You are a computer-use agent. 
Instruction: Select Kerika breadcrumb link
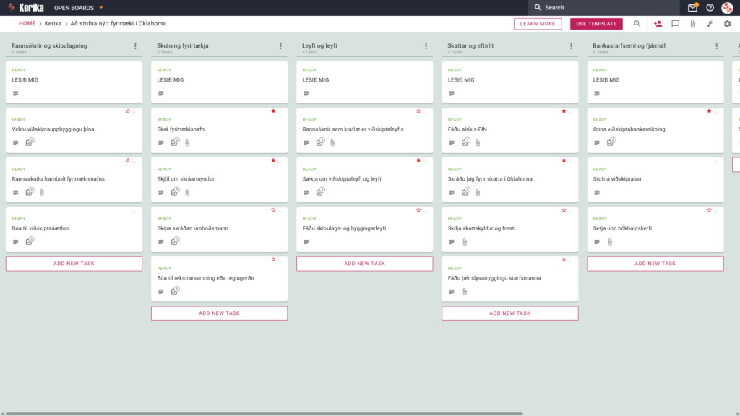click(x=53, y=24)
